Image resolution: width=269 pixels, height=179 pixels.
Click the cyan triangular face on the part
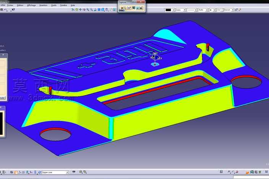coord(169,36)
